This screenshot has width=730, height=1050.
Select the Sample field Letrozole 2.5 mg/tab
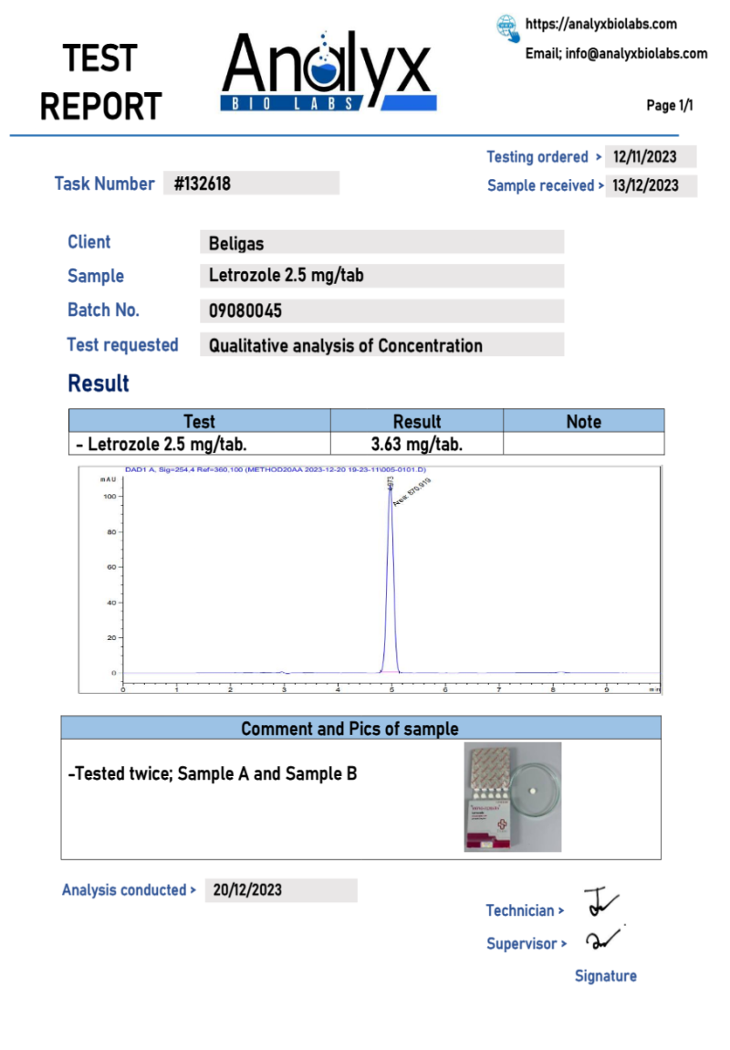pos(381,276)
